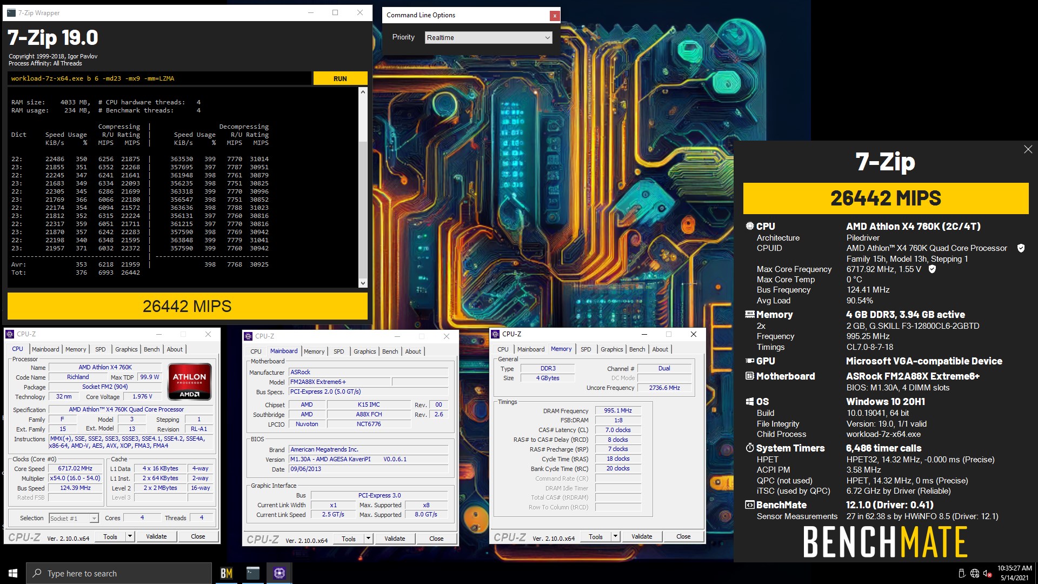The height and width of the screenshot is (584, 1038).
Task: Maximize the 7-Zip Wrapper window
Action: pyautogui.click(x=335, y=13)
